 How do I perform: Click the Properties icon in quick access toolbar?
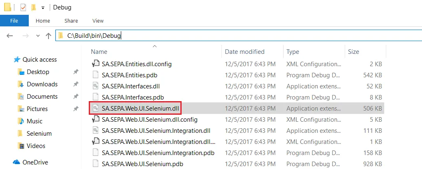point(23,7)
